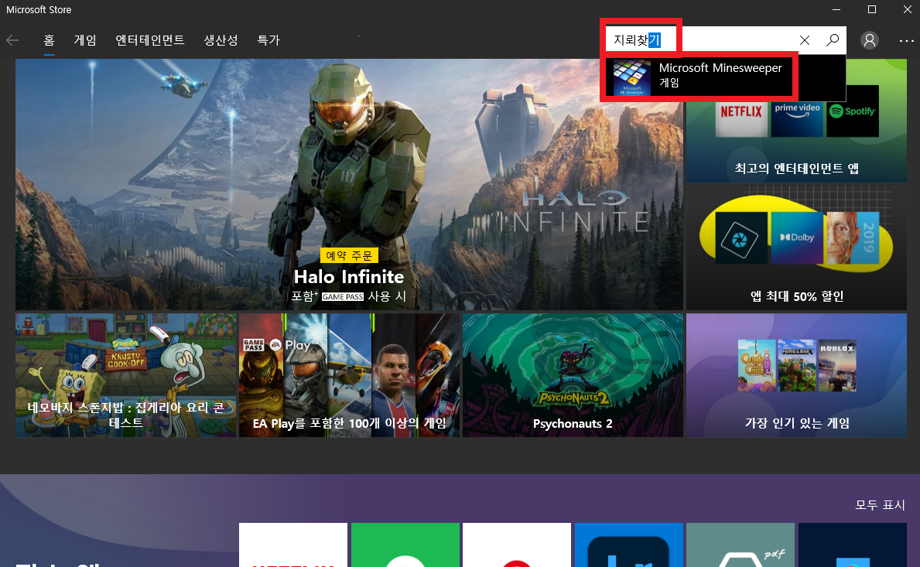
Task: Switch to the 게임 tab
Action: [x=85, y=40]
